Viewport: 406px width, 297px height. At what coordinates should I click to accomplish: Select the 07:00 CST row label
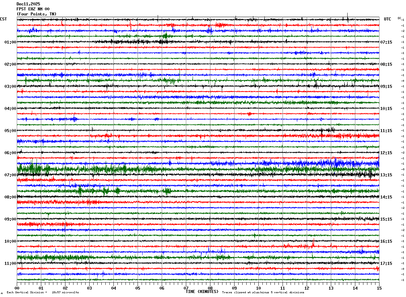pos(10,175)
